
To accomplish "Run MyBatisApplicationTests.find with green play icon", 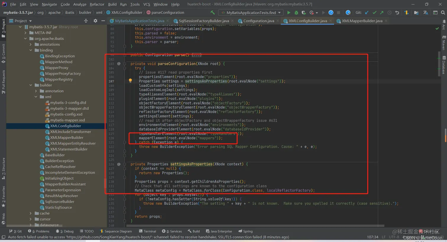I will [289, 12].
